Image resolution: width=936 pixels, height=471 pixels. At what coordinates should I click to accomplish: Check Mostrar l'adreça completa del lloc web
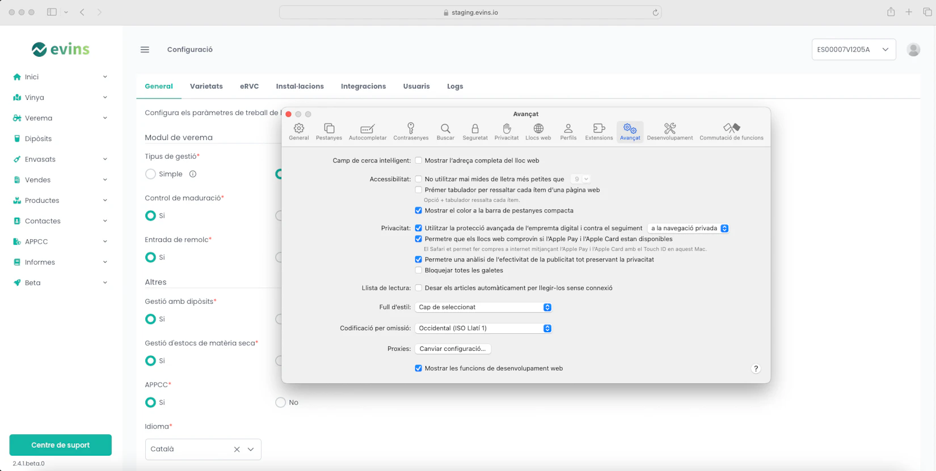pos(419,160)
